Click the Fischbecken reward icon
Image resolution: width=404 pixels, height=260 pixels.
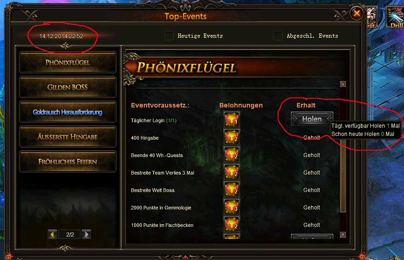pos(232,225)
